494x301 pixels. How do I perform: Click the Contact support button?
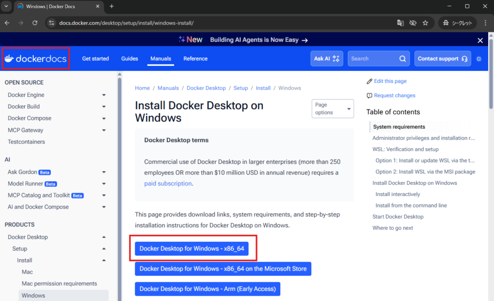443,59
